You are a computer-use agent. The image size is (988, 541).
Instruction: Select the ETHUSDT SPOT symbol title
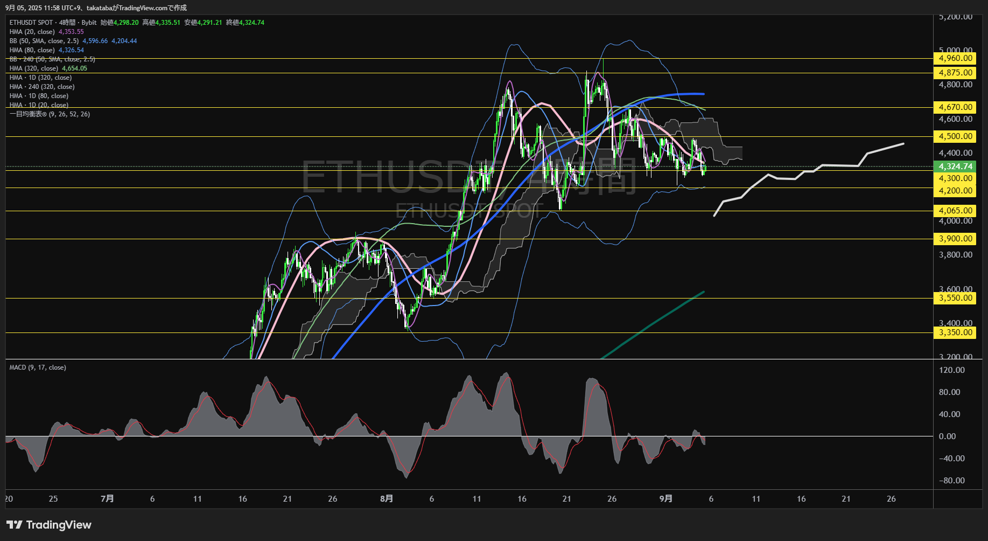click(x=31, y=23)
